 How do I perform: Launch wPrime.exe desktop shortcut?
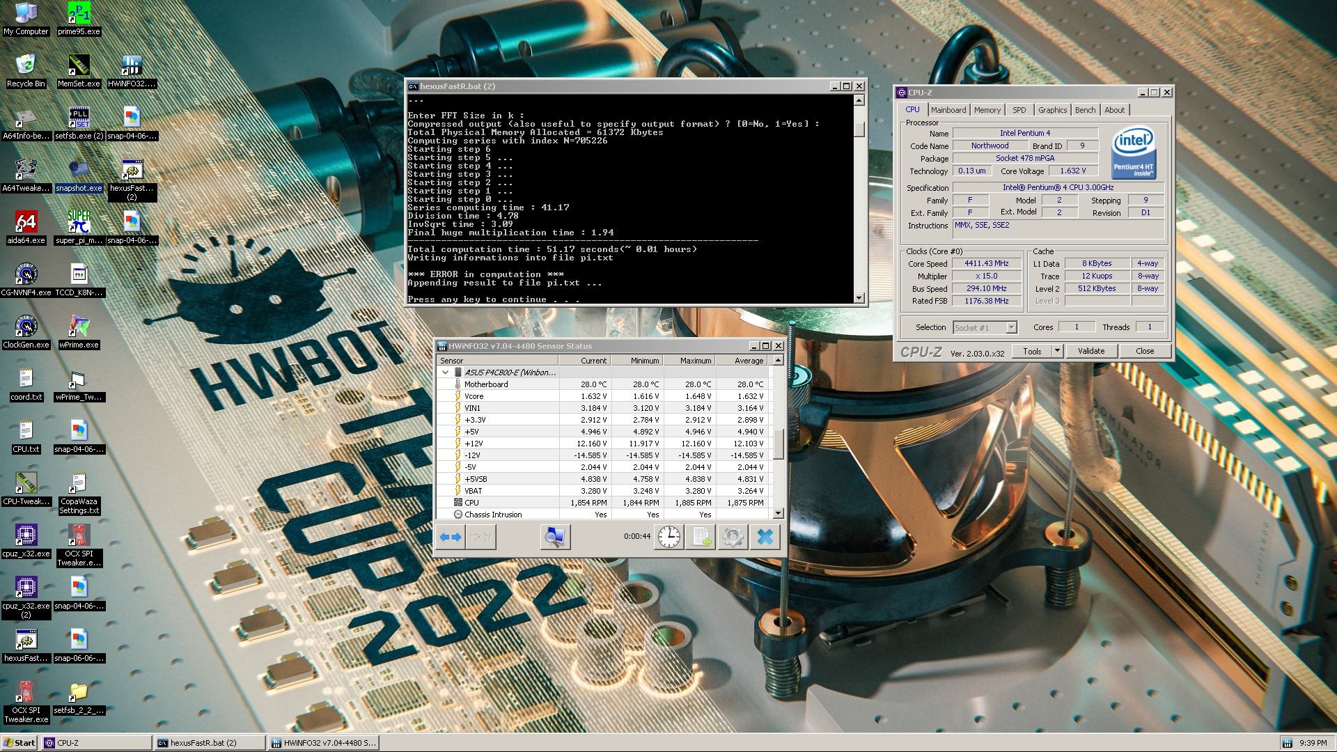pyautogui.click(x=79, y=332)
